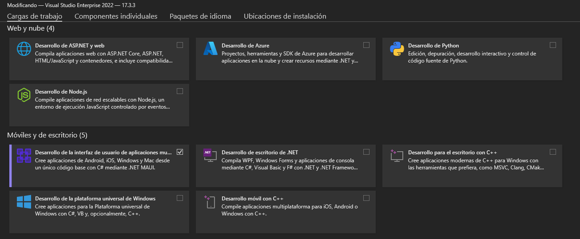Image resolution: width=580 pixels, height=239 pixels.
Task: Enable Desarrollo móvil con C++ checkbox
Action: click(x=366, y=198)
